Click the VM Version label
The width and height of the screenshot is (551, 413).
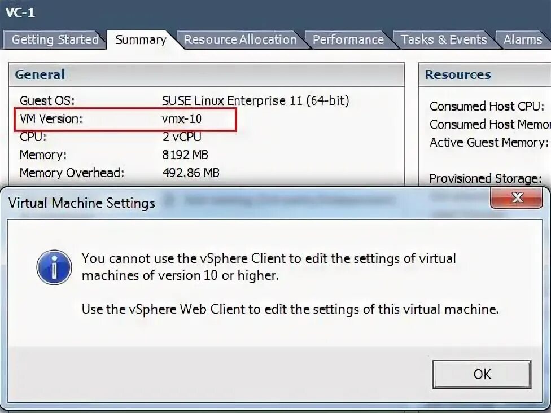tap(51, 119)
